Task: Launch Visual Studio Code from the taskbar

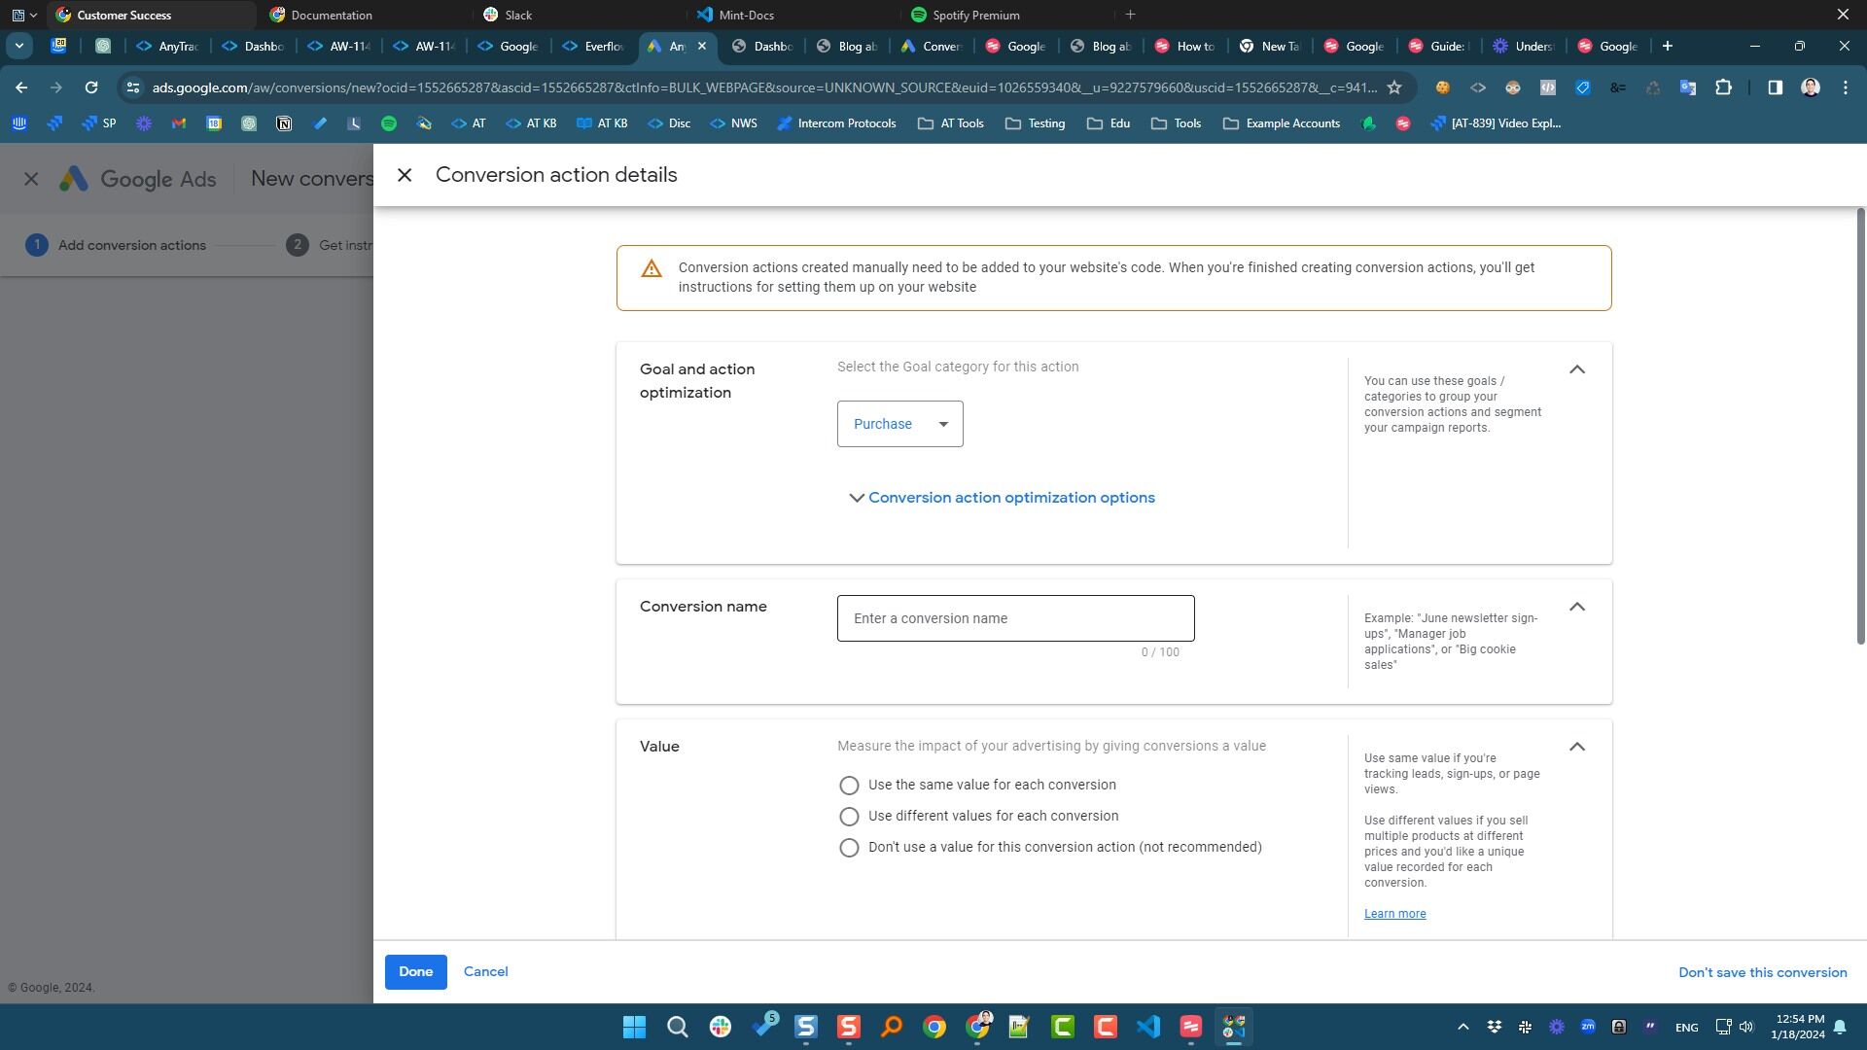Action: pos(1148,1027)
